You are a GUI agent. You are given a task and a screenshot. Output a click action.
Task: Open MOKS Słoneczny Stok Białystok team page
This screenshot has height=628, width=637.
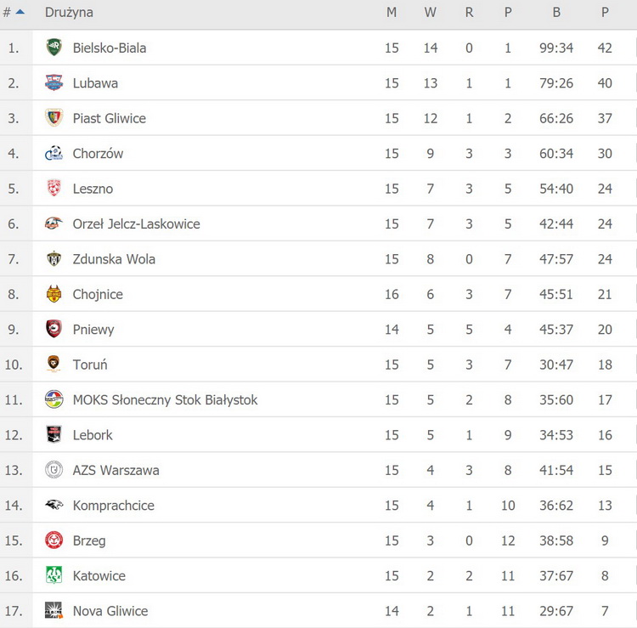click(x=165, y=399)
